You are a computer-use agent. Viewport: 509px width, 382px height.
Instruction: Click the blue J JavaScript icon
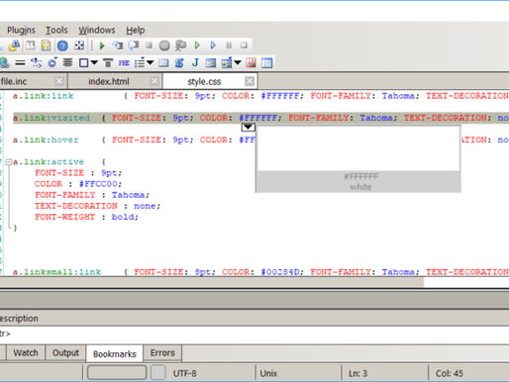(x=195, y=62)
